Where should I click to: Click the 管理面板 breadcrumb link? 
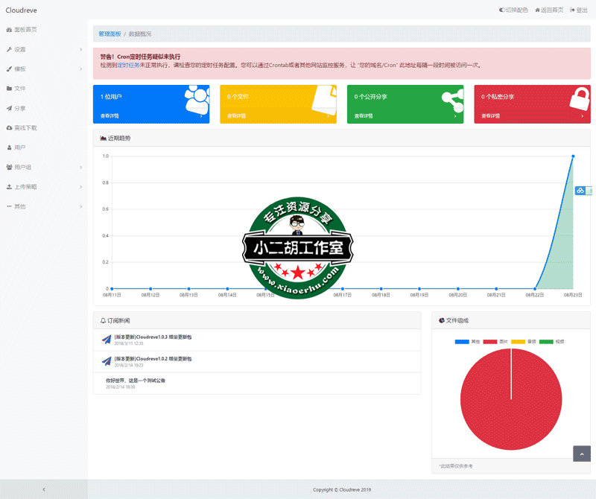pyautogui.click(x=109, y=34)
